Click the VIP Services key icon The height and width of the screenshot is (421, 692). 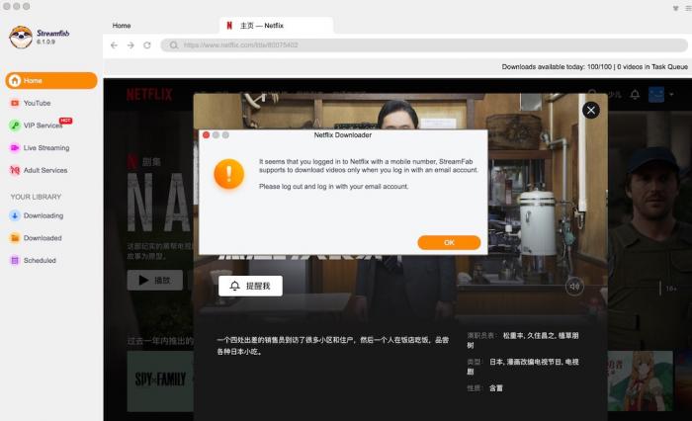point(15,126)
